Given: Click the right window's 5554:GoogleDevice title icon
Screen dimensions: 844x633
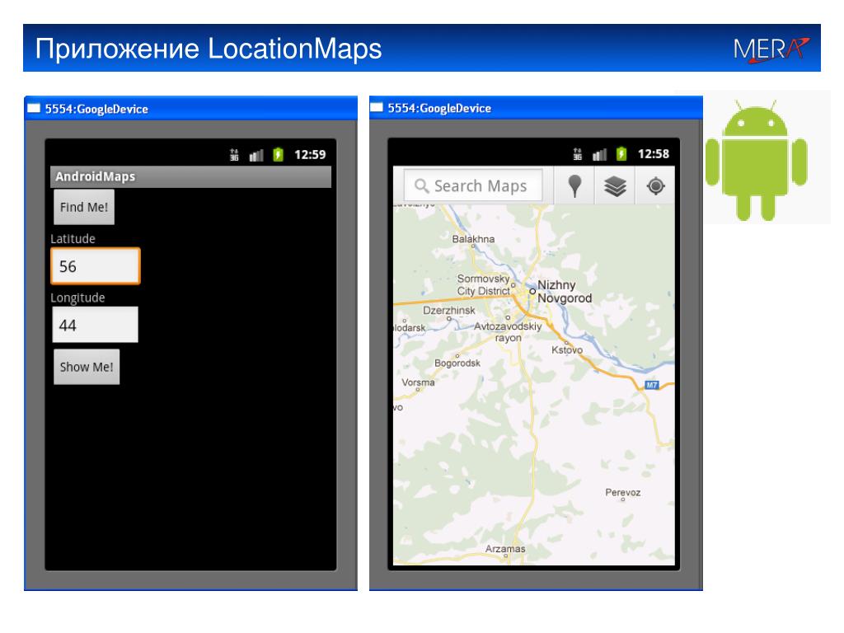Looking at the screenshot, I should click(377, 107).
